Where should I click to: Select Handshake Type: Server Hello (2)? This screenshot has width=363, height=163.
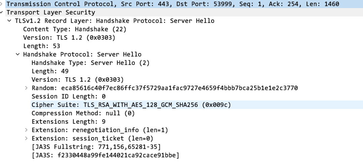coord(90,63)
